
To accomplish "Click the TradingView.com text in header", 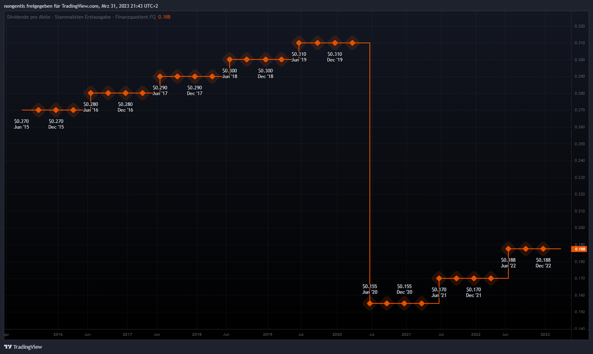I will 80,6.
